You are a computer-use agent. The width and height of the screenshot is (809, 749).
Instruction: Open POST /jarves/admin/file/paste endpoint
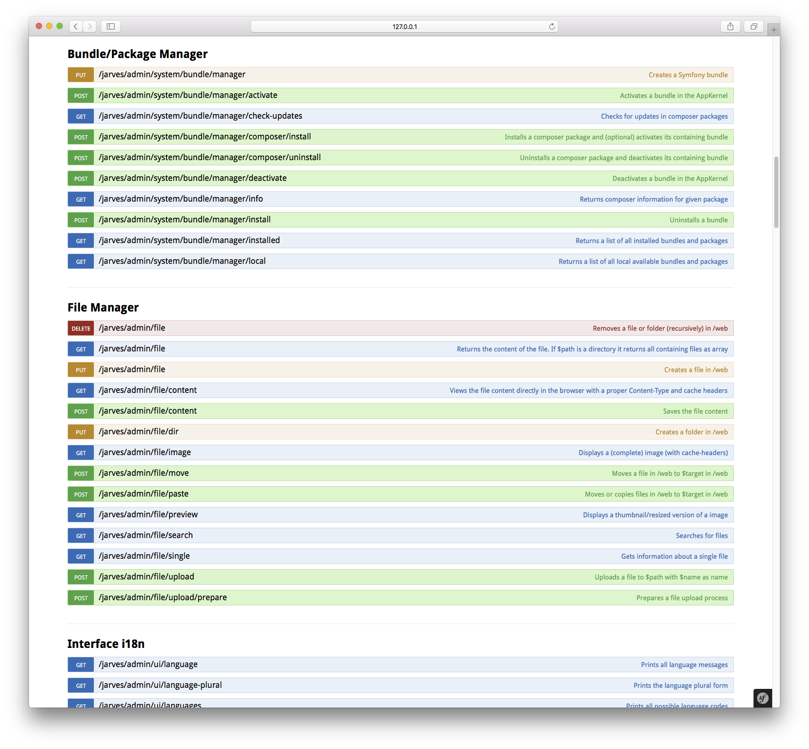(400, 494)
